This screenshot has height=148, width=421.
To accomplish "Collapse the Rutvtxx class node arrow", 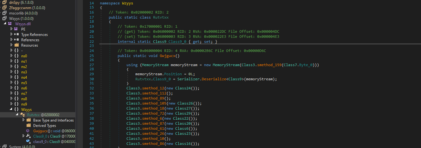I will (x=17, y=115).
